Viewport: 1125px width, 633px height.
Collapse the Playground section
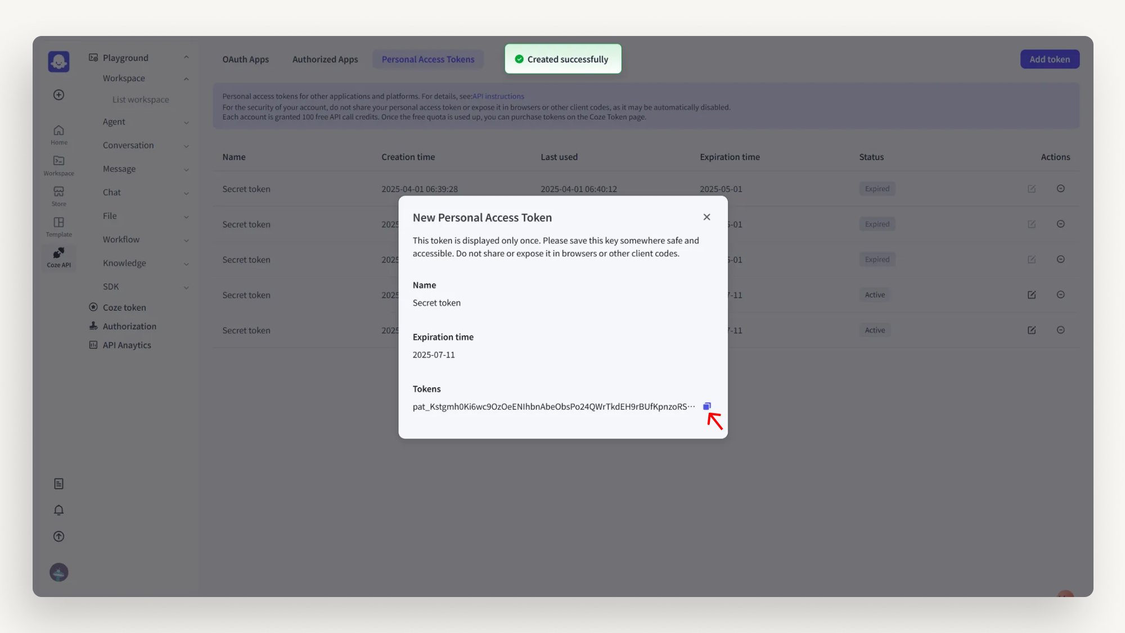tap(186, 57)
